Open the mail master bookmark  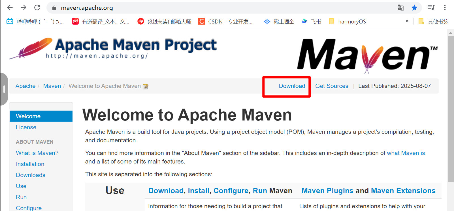[164, 21]
